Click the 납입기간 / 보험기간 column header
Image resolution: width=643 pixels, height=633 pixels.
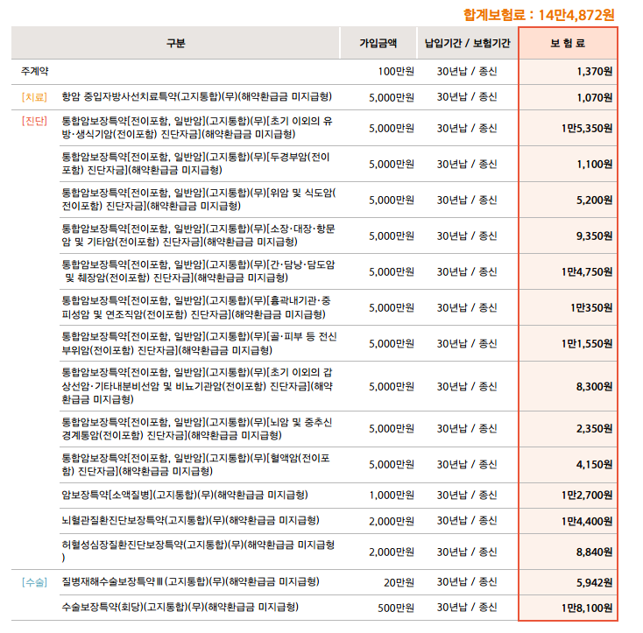point(467,42)
